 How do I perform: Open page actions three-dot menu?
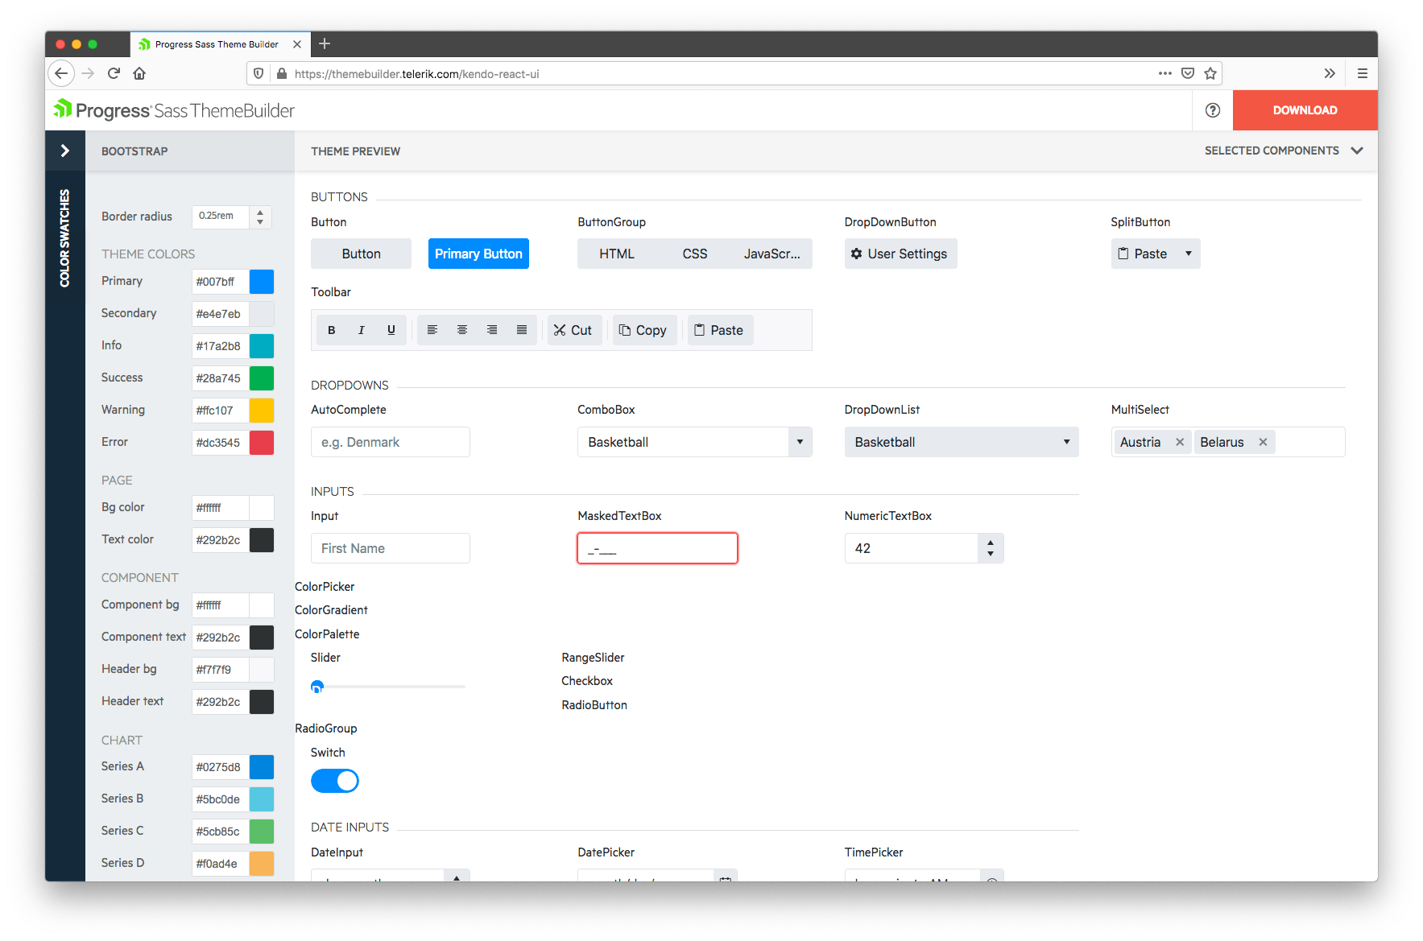[1165, 73]
